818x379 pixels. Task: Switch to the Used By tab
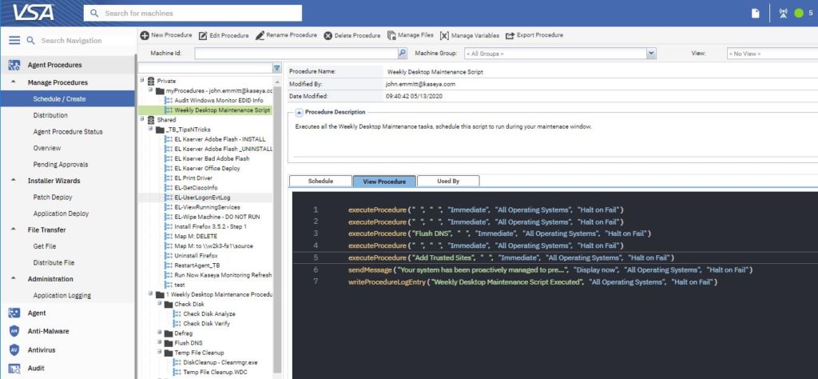448,182
